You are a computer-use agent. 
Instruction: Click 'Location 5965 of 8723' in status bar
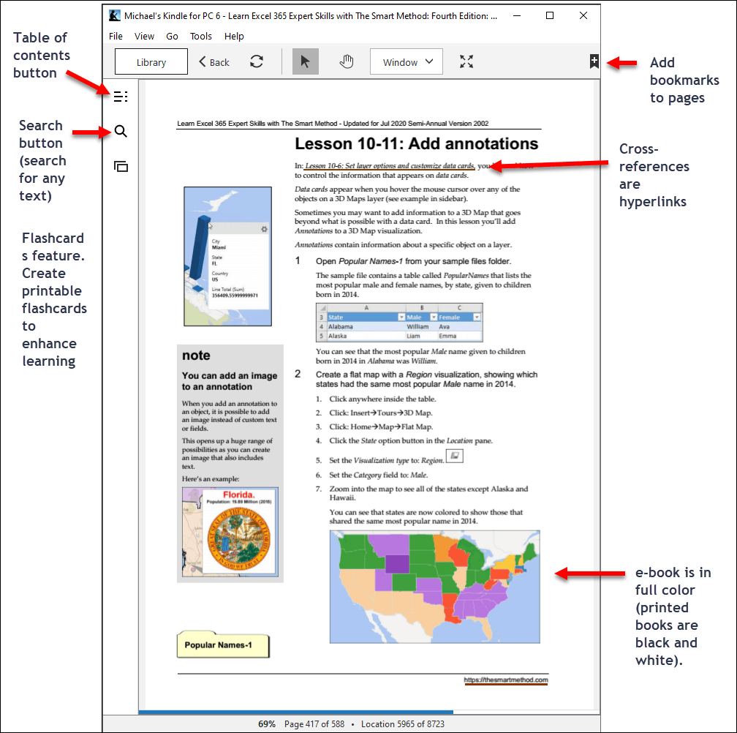point(403,724)
